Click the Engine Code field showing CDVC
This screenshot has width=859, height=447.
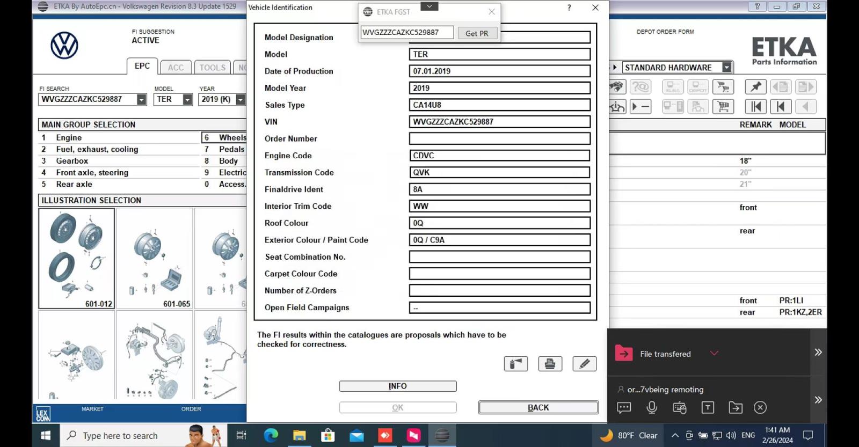pos(500,156)
